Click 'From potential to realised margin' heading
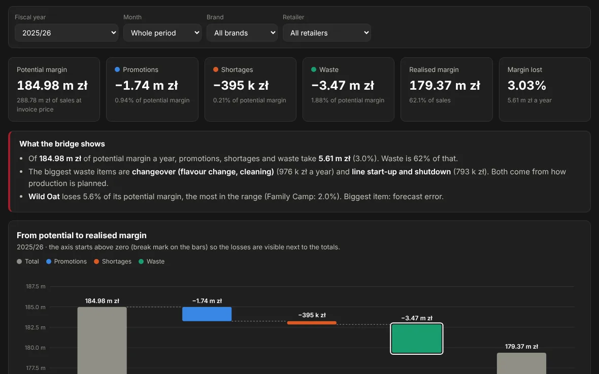 point(82,235)
